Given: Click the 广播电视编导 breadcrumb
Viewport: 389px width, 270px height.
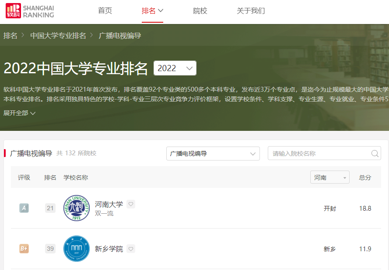Looking at the screenshot, I should (120, 36).
